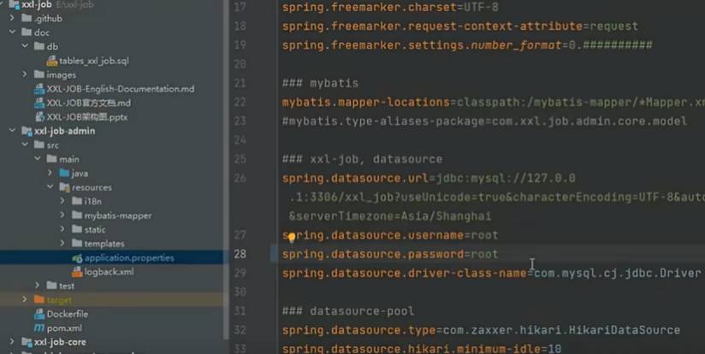The width and height of the screenshot is (705, 354).
Task: Click the images folder icon
Action: (39, 74)
